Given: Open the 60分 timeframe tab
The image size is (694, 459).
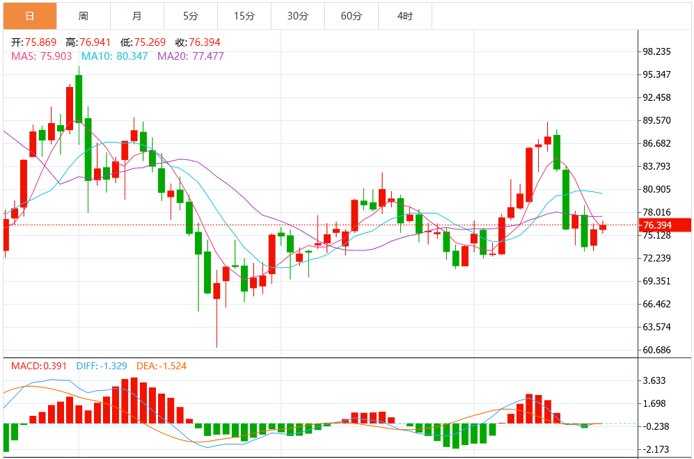Looking at the screenshot, I should [352, 16].
